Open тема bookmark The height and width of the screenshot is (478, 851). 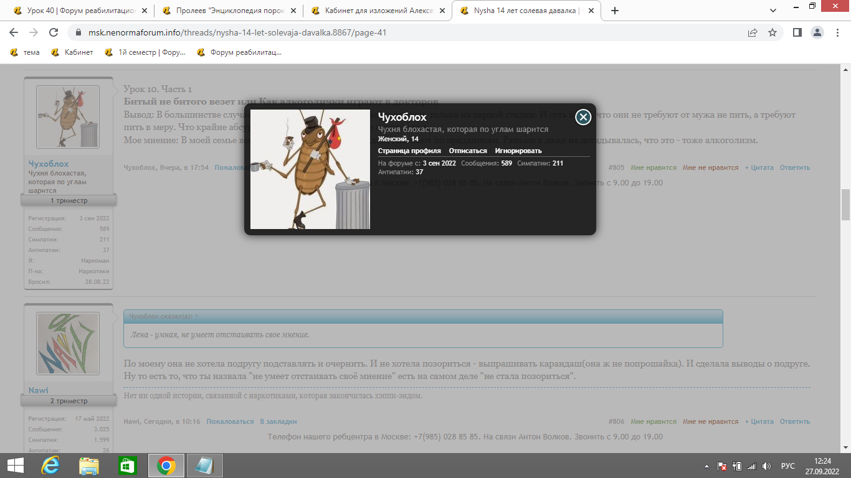pos(25,52)
